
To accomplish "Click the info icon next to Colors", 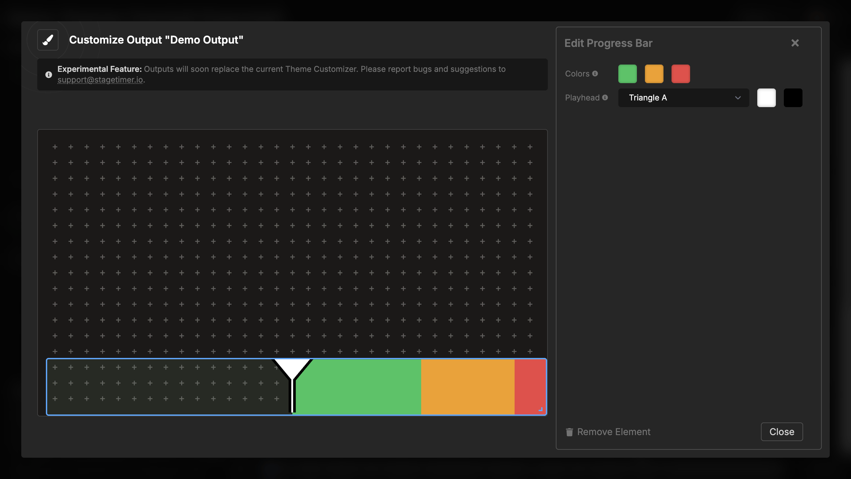I will tap(595, 74).
